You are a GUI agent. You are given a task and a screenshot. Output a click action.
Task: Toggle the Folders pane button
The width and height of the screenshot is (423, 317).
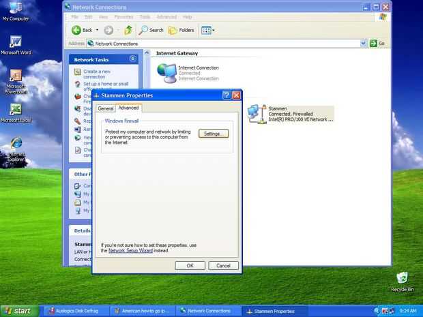pyautogui.click(x=181, y=30)
